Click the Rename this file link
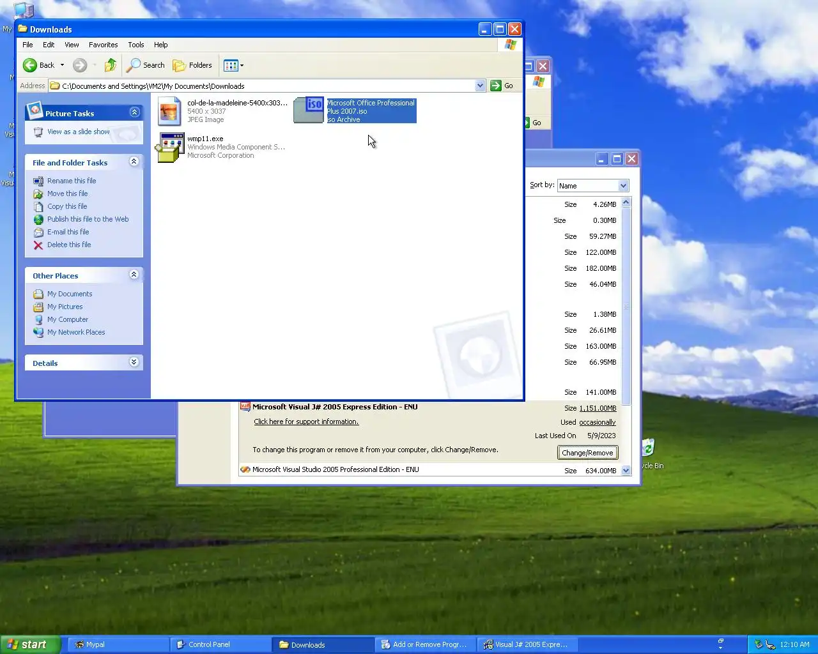Image resolution: width=818 pixels, height=654 pixels. click(x=72, y=181)
